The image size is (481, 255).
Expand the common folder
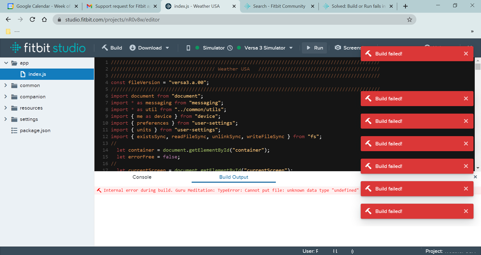click(6, 86)
